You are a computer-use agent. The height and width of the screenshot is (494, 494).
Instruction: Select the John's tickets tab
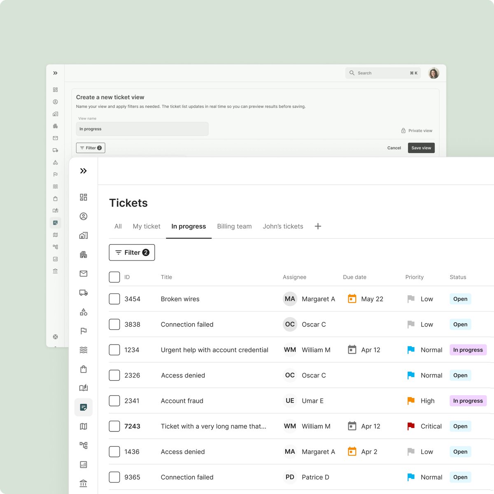pos(283,226)
